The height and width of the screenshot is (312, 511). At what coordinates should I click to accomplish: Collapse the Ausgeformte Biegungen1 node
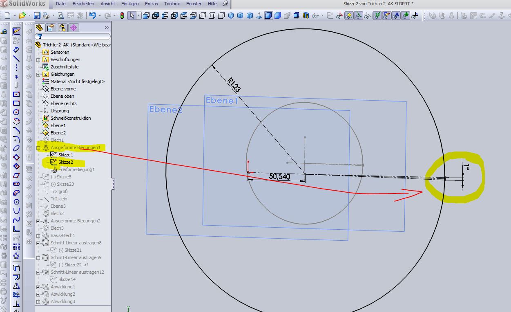coord(38,147)
